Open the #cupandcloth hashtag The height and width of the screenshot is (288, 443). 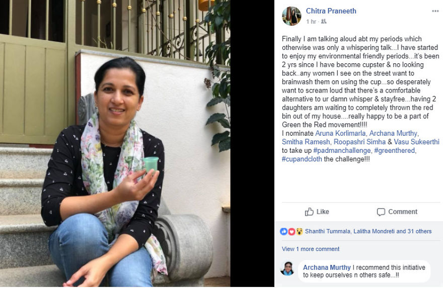click(x=302, y=159)
